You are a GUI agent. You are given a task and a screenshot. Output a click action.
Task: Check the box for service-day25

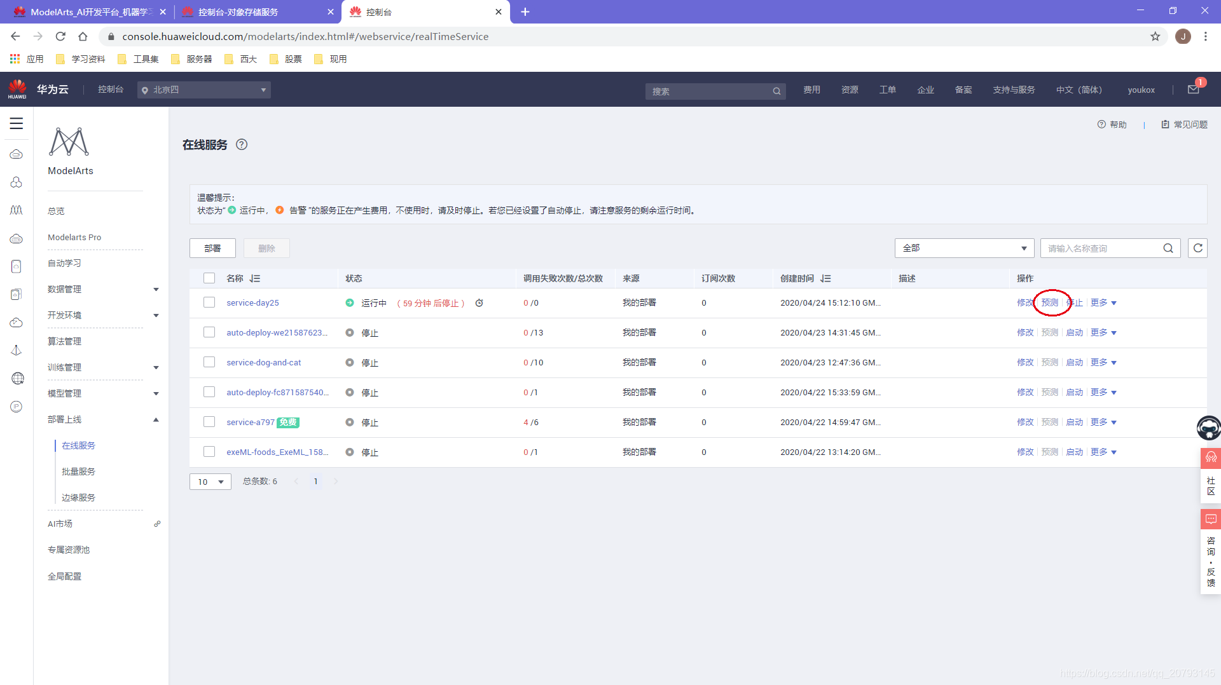[209, 302]
